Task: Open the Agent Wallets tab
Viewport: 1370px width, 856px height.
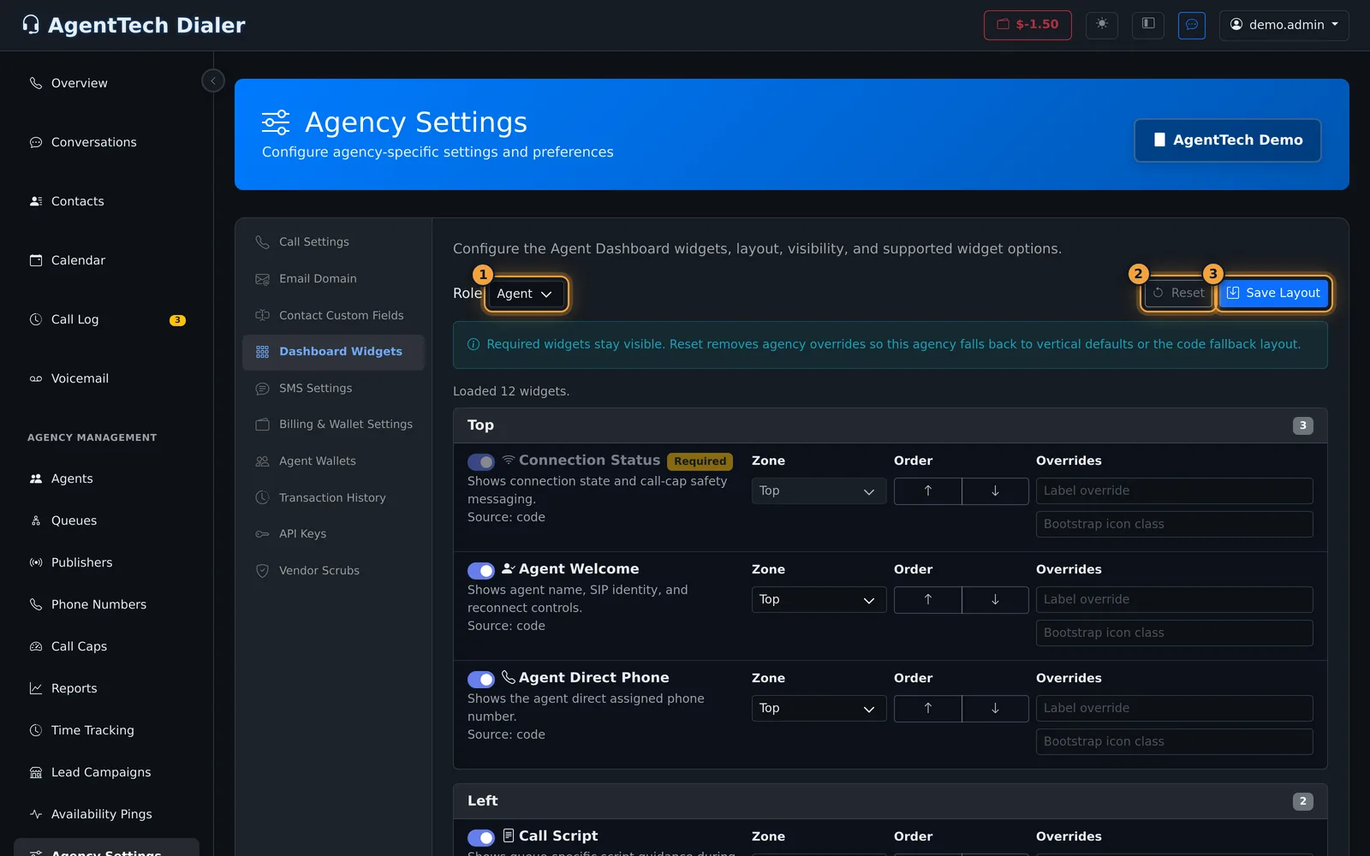Action: [333, 461]
